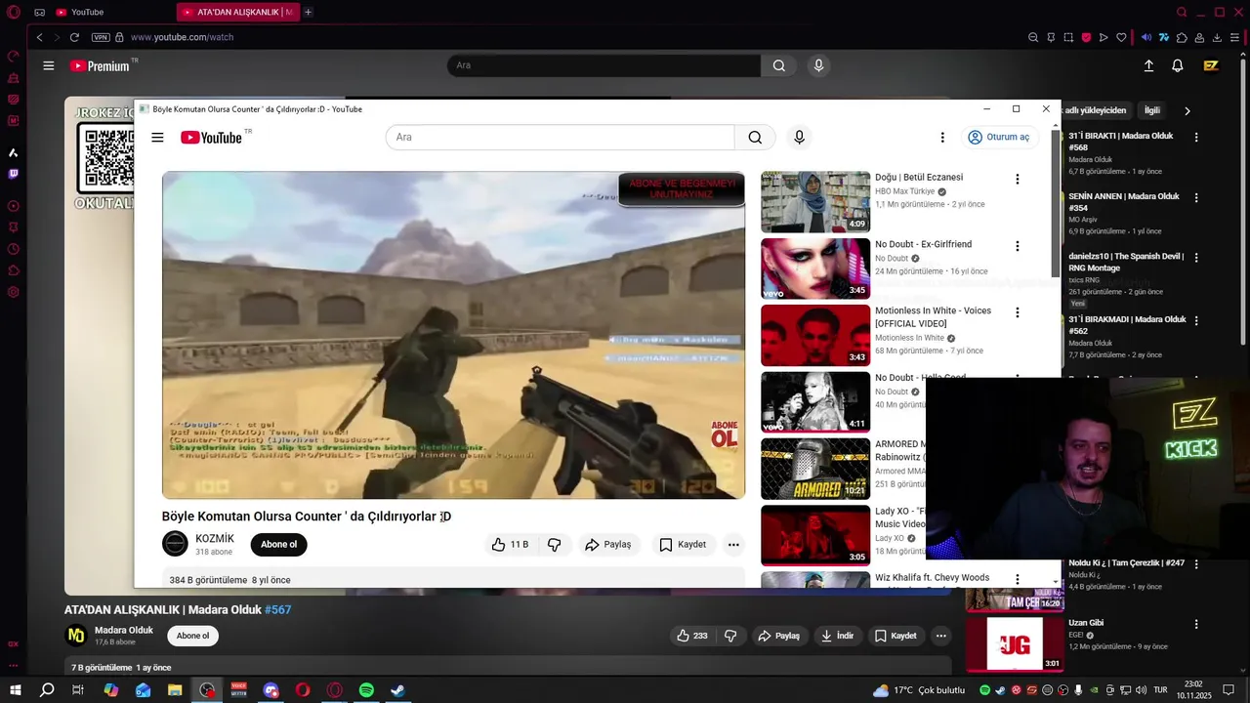Open the taskbar weather widget 17°C

[919, 690]
